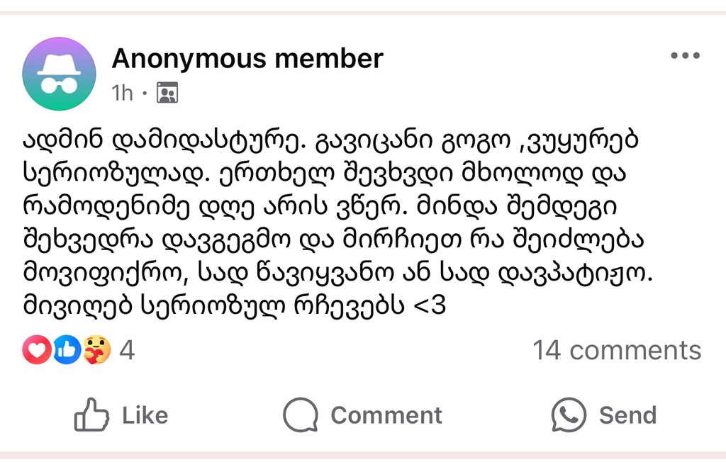
Task: Open the "Anonymous member" author name
Action: 247,58
